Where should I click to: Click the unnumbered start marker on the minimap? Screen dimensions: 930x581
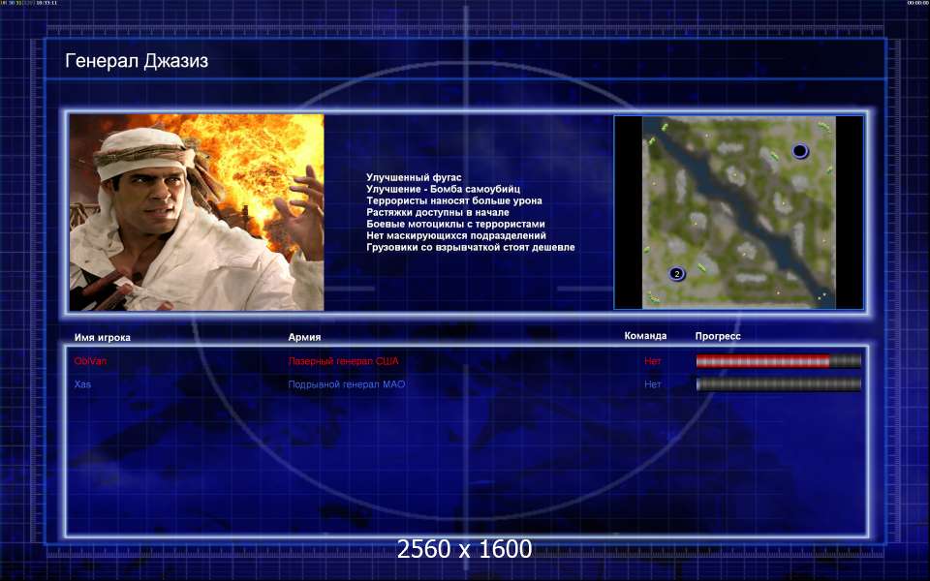[x=799, y=151]
